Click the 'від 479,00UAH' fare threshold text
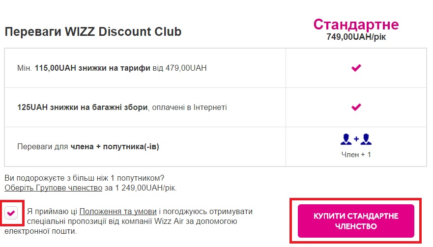The image size is (433, 247). click(x=180, y=68)
